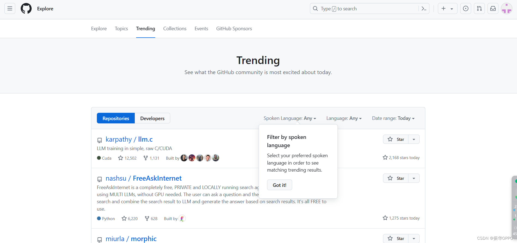Star the miurla / morphic repository
This screenshot has width=517, height=243.
point(396,238)
